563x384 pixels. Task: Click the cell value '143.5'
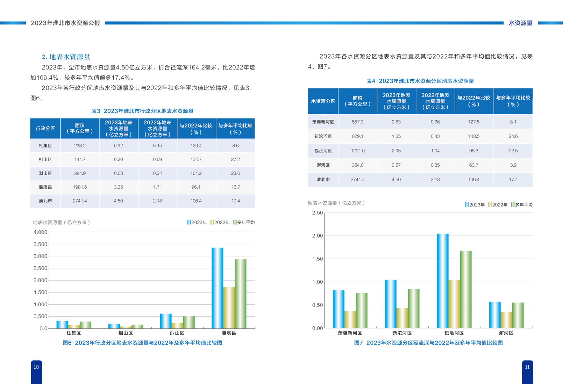[474, 136]
